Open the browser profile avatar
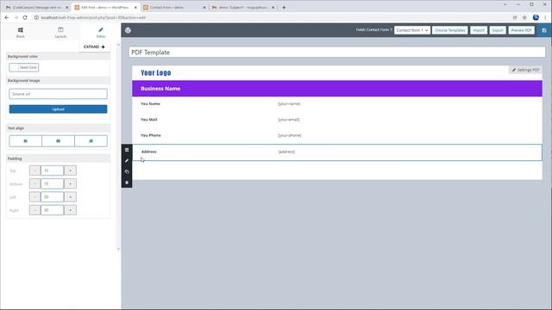The width and height of the screenshot is (552, 310). point(536,17)
